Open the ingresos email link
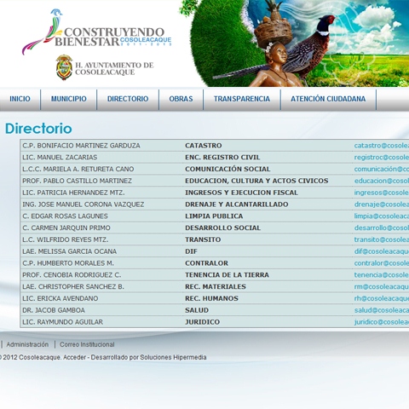 (x=382, y=193)
